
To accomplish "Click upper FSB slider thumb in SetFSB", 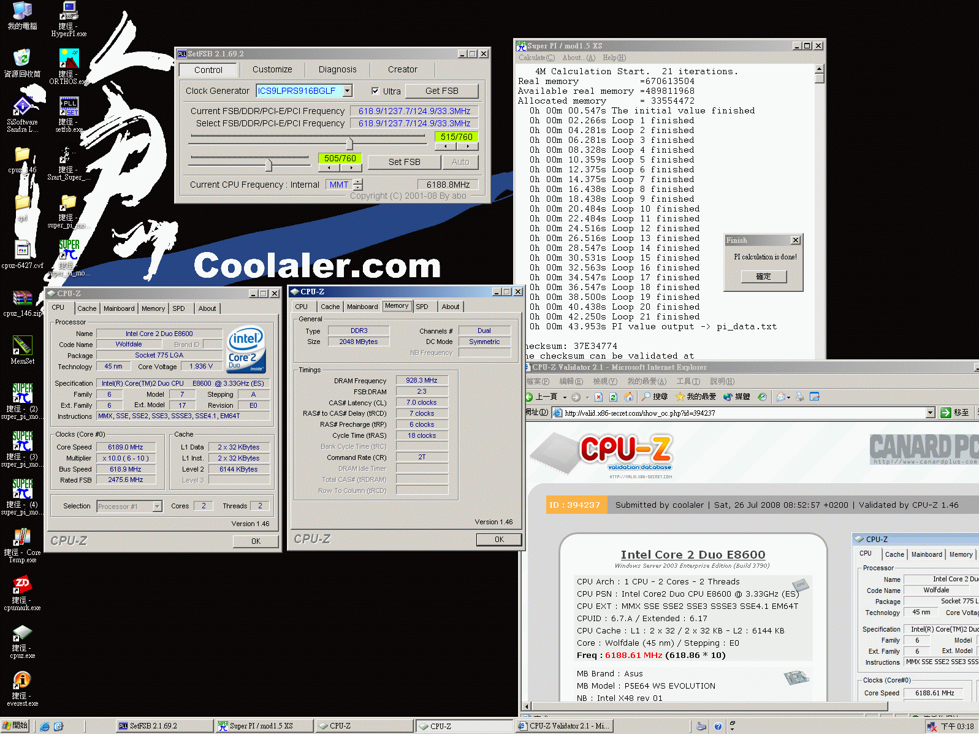I will 349,143.
